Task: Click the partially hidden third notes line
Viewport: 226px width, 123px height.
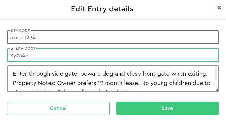Action: click(x=76, y=90)
